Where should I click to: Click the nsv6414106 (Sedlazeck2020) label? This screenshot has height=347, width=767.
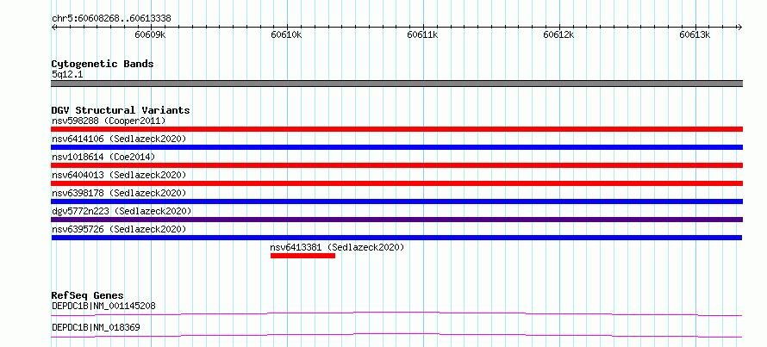click(x=119, y=139)
